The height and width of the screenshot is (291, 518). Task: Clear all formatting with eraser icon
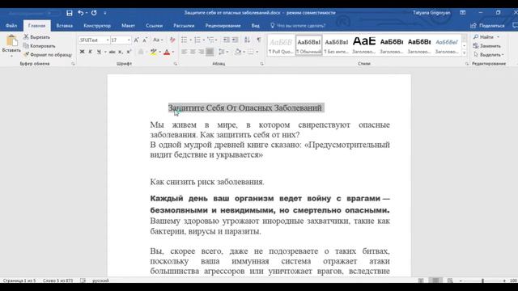172,40
